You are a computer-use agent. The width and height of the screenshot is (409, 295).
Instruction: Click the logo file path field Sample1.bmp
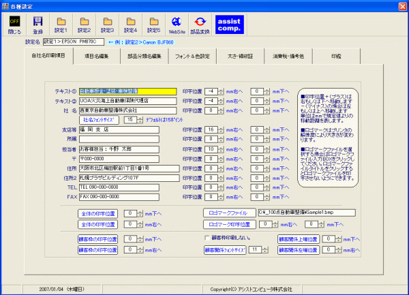pos(307,213)
